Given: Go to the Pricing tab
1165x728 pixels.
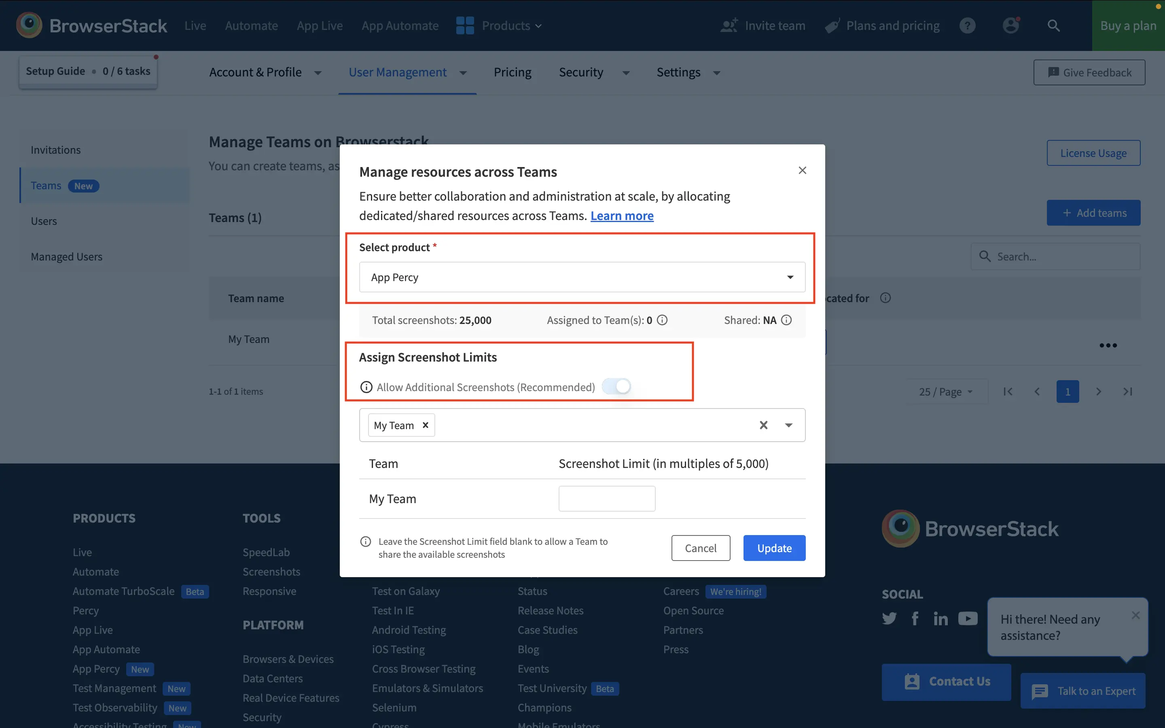Looking at the screenshot, I should (x=513, y=72).
